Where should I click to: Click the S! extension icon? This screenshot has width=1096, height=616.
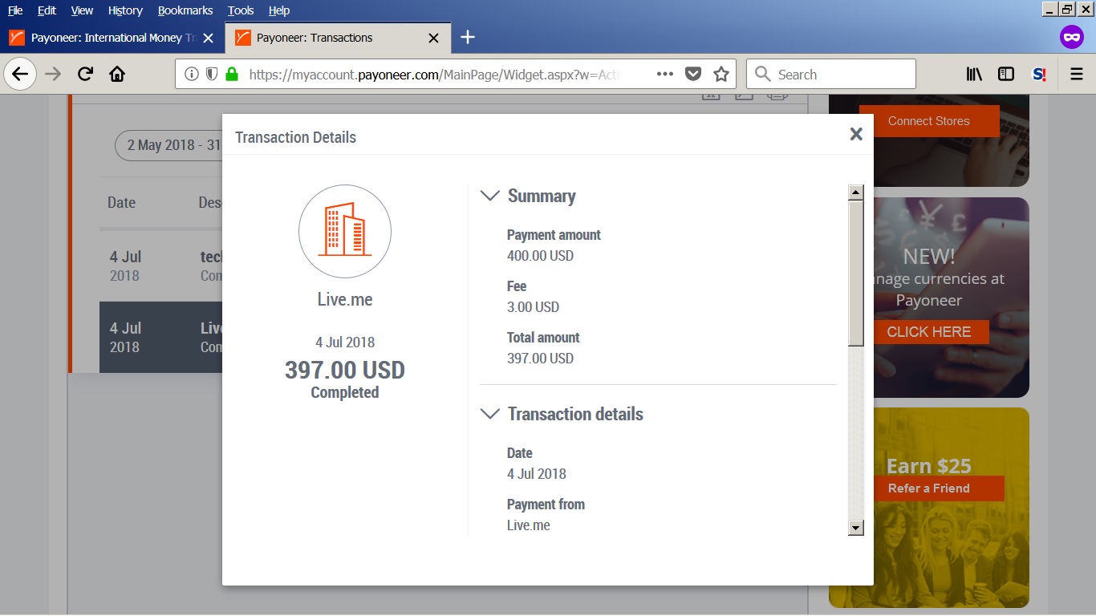click(1039, 75)
